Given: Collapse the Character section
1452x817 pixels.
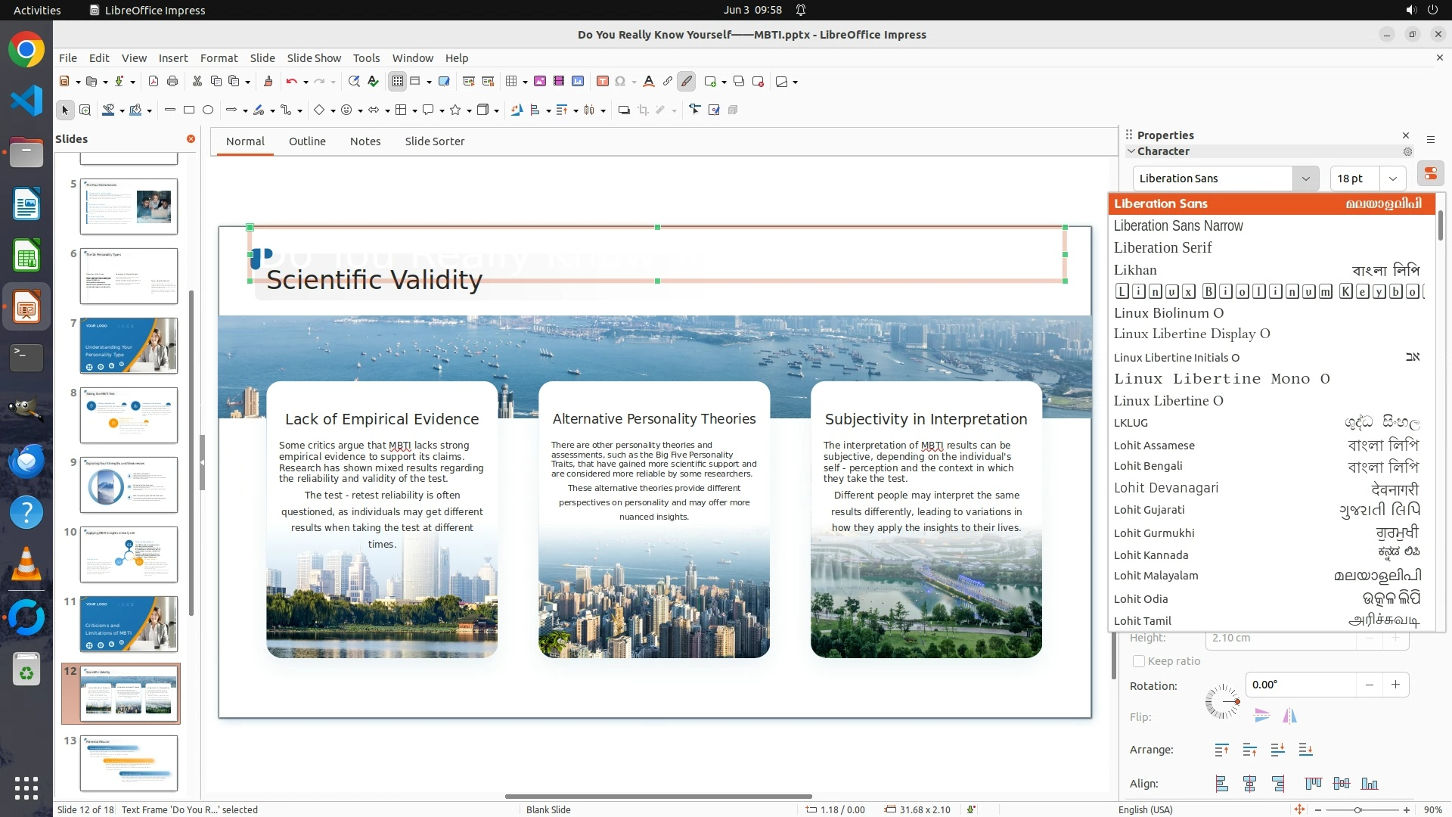Looking at the screenshot, I should pyautogui.click(x=1132, y=151).
